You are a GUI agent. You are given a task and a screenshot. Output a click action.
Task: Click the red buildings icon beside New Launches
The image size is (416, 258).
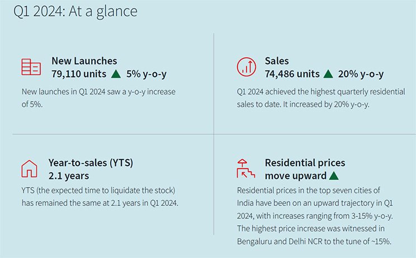tap(31, 67)
